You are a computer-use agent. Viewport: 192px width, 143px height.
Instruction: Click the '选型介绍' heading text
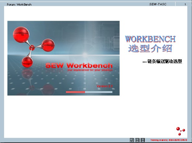[x=150, y=48]
